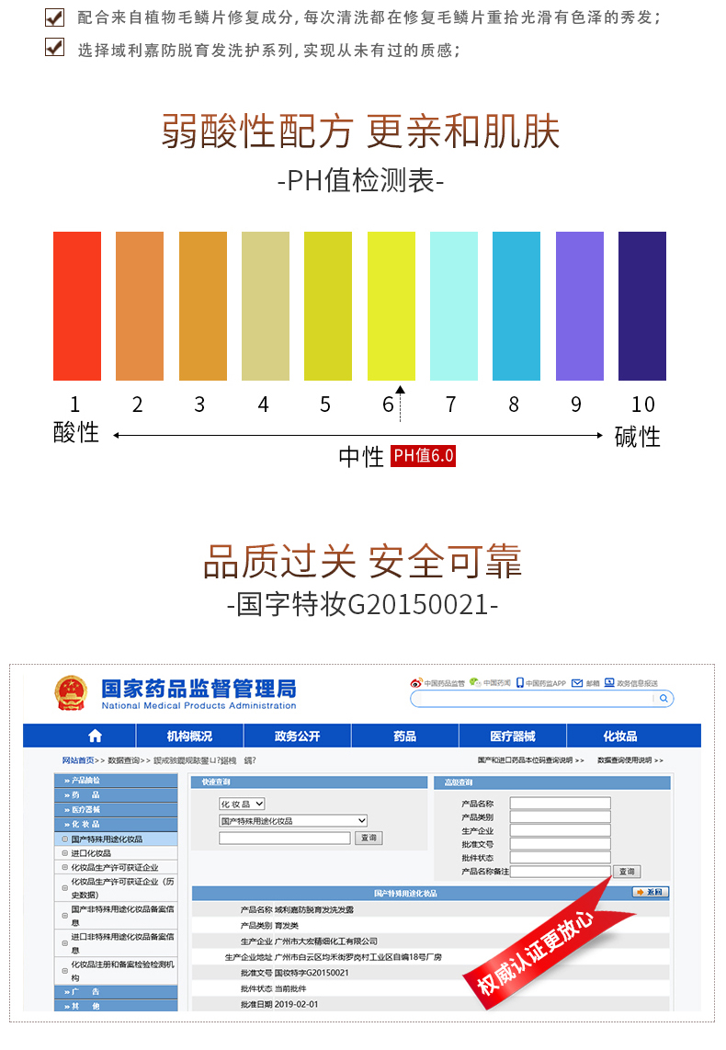
Task: Tick the first checkbox about 植物毛鳞片修复成分
Action: (54, 17)
